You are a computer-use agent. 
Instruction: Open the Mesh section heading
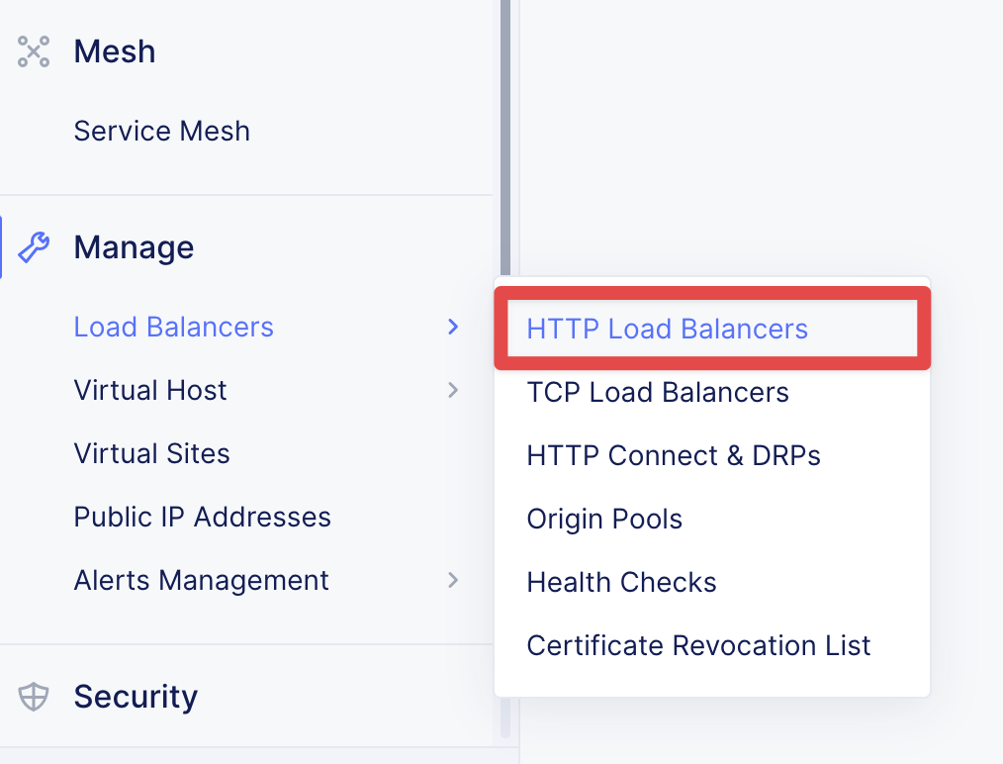pyautogui.click(x=115, y=51)
